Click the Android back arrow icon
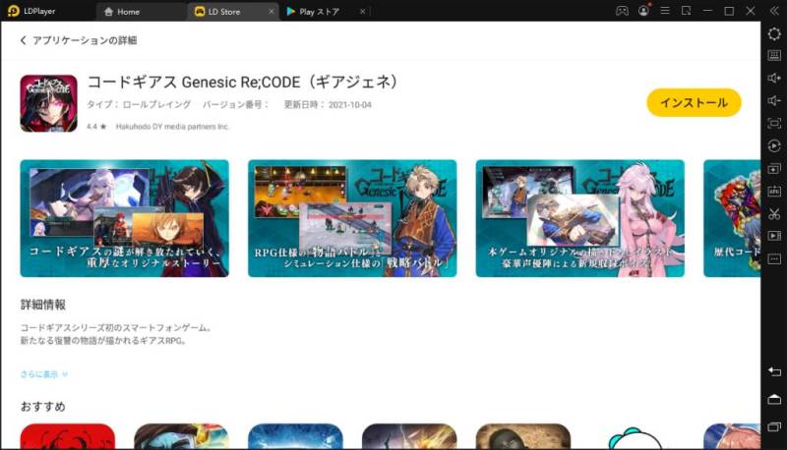The width and height of the screenshot is (787, 450). tap(774, 370)
